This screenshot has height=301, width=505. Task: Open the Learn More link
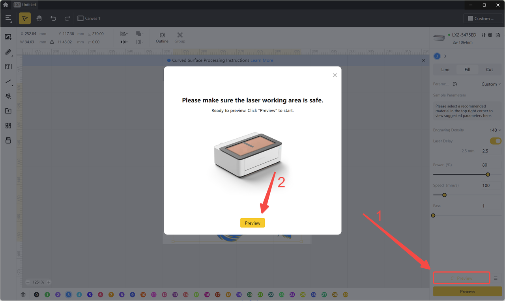(262, 60)
